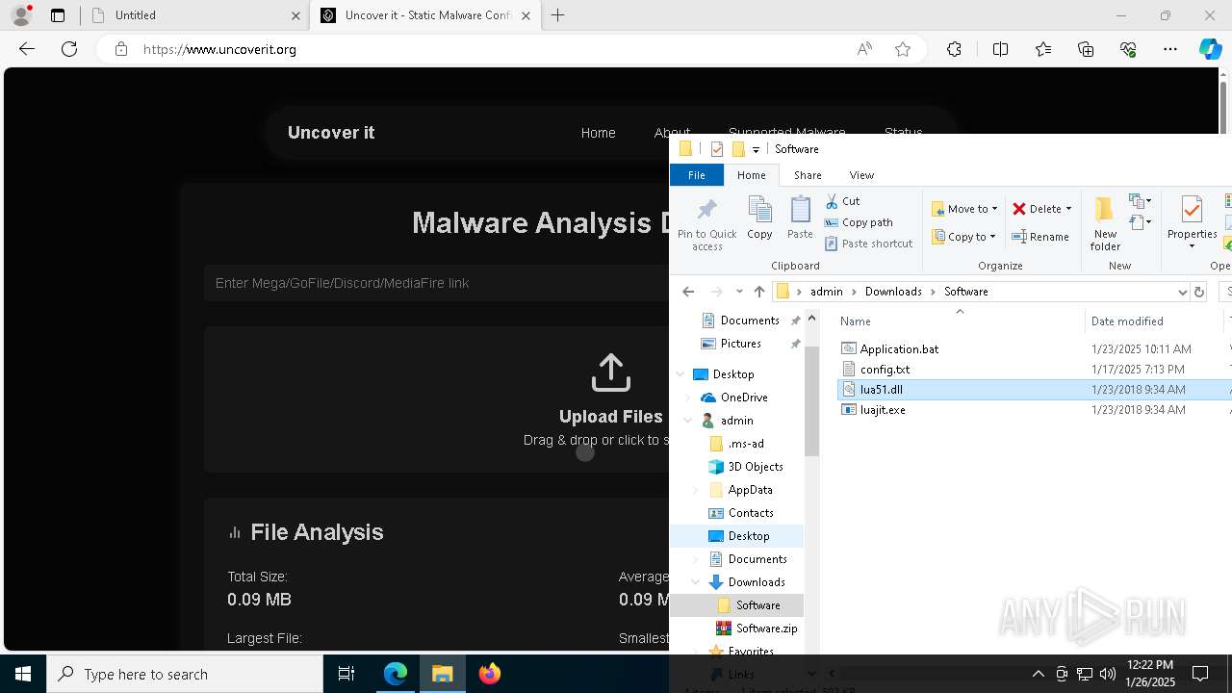This screenshot has height=693, width=1232.
Task: Click Upload Files icon on webpage
Action: point(610,372)
